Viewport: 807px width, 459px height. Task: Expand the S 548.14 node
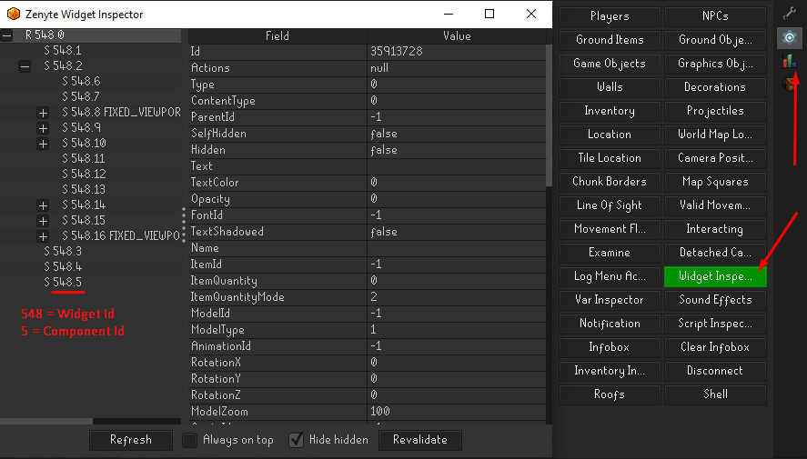click(43, 205)
